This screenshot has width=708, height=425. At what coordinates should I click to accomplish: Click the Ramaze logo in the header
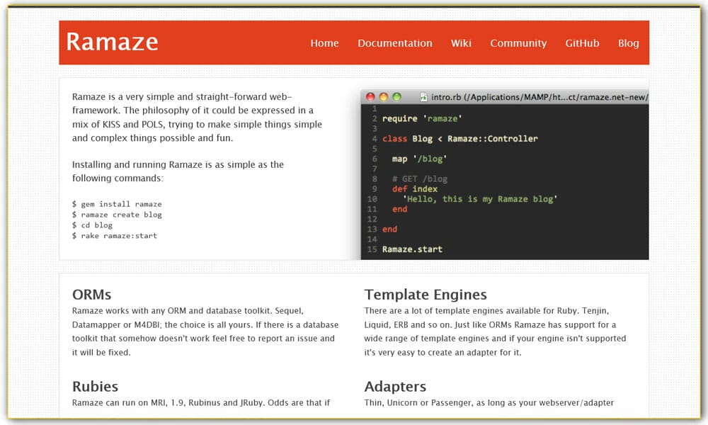point(111,42)
